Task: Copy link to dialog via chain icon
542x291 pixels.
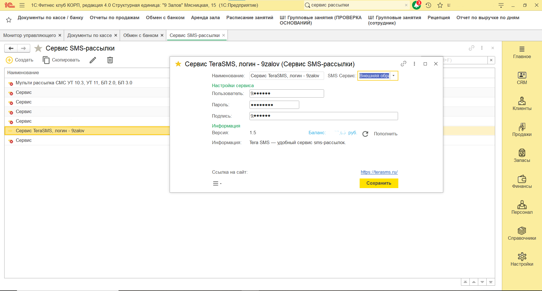Action: click(403, 64)
